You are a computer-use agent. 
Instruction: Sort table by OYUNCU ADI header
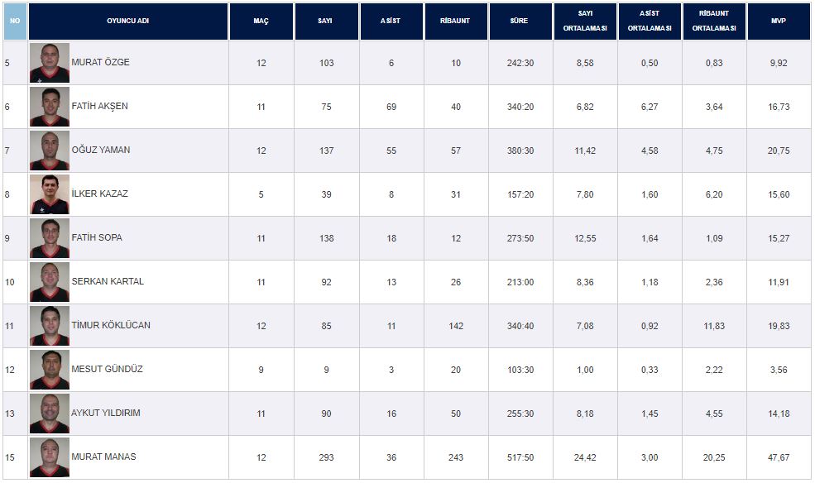coord(128,21)
